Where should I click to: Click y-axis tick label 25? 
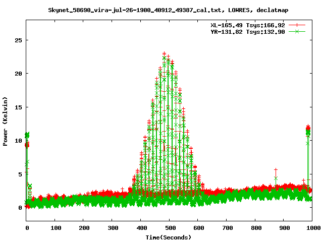pyautogui.click(x=18, y=40)
